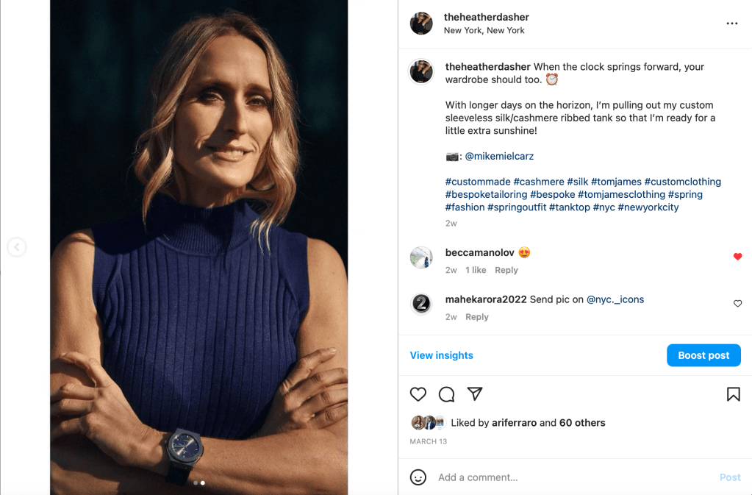
Task: Click beccamanolov's avatar thumbnail
Action: 421,257
